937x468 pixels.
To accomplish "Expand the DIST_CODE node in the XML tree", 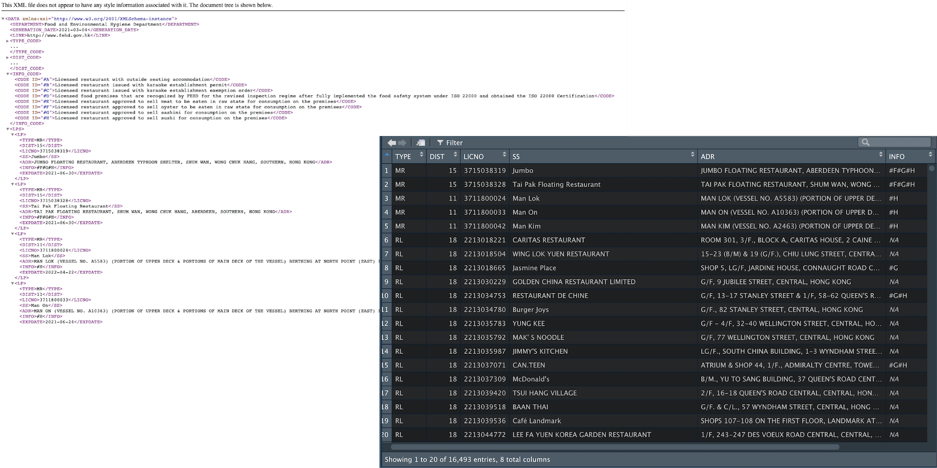I will tap(7, 57).
